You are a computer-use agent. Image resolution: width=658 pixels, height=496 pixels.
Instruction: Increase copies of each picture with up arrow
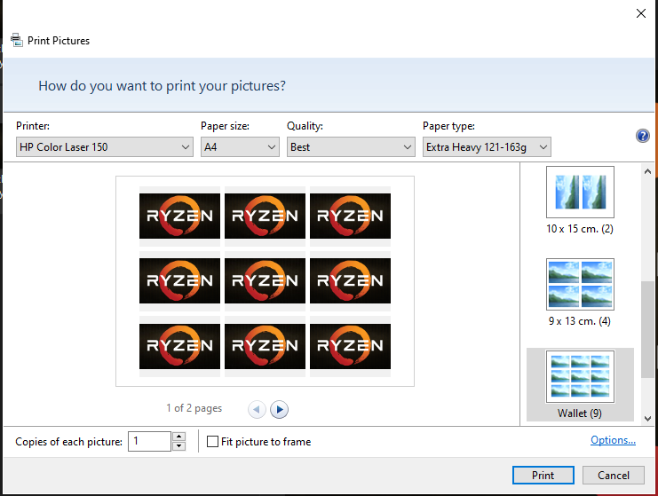click(178, 437)
